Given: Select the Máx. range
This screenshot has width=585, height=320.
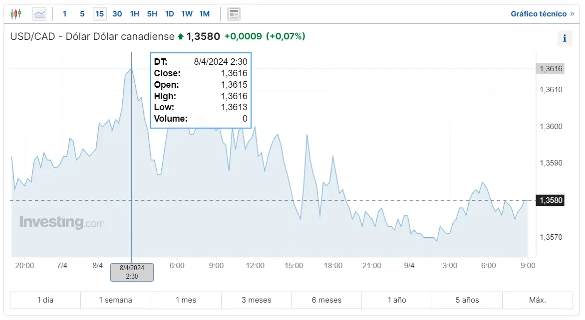Looking at the screenshot, I should pyautogui.click(x=538, y=300).
